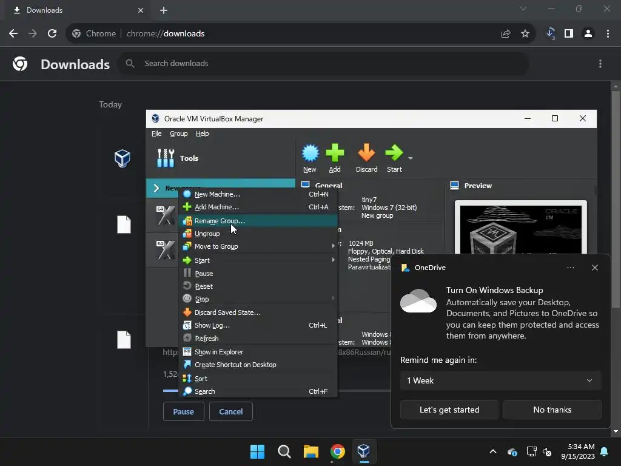Choose New Machine... from context menu
The image size is (621, 466).
pos(258,194)
